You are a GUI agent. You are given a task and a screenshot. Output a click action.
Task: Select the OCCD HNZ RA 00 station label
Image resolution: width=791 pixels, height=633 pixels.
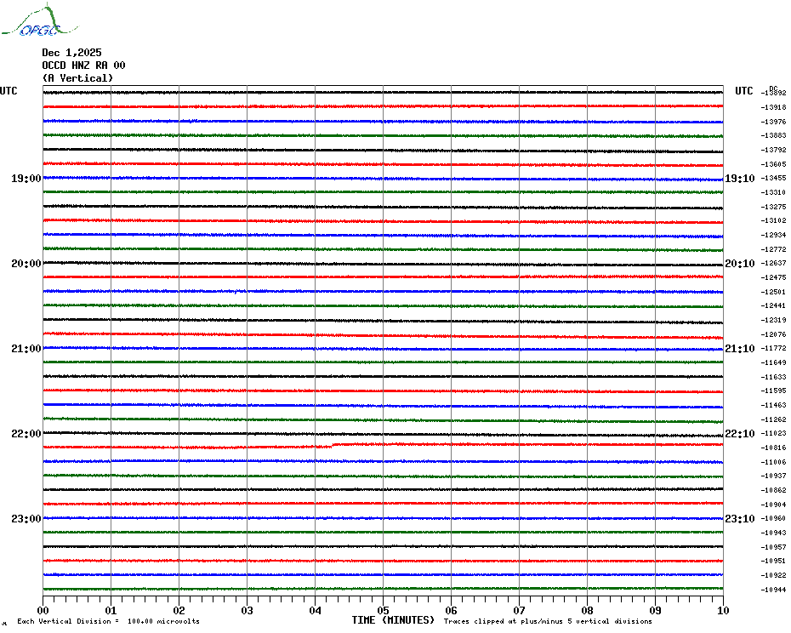83,66
